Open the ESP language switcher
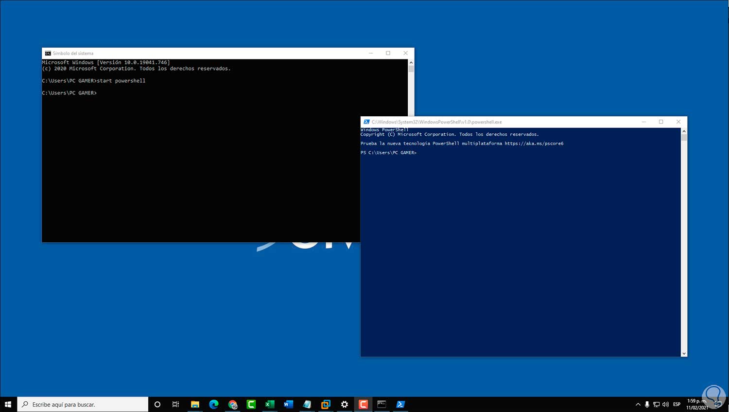 677,404
